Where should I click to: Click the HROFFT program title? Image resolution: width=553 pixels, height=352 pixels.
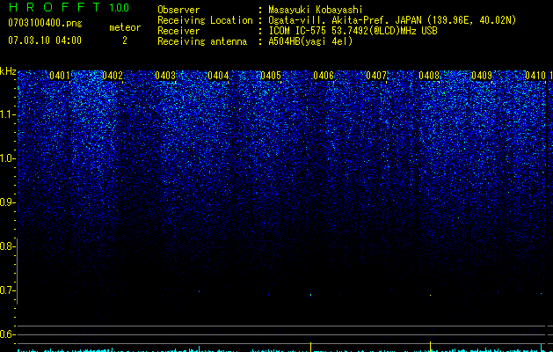coord(55,7)
